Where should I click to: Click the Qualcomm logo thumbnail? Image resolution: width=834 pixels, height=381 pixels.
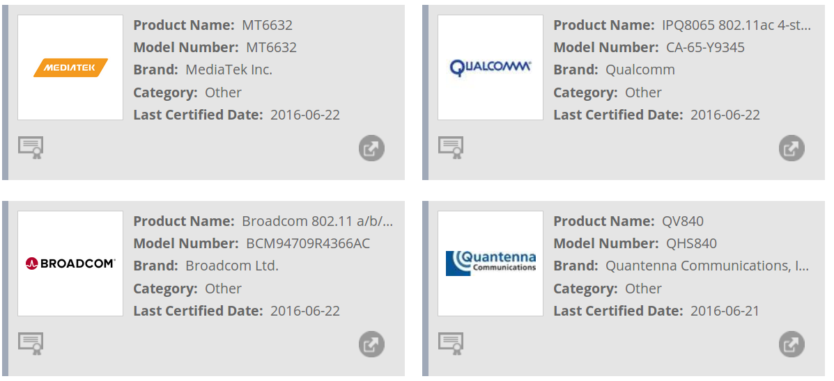pos(491,67)
